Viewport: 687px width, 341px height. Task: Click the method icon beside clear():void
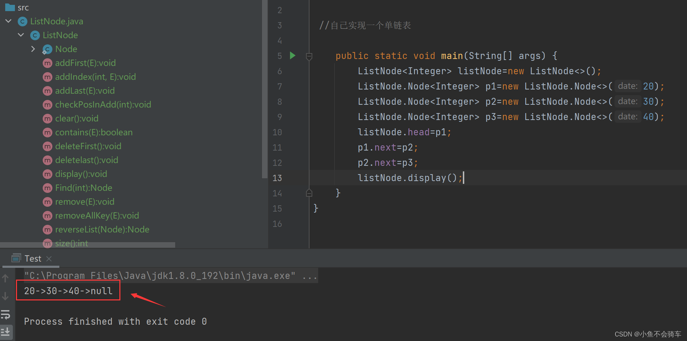pyautogui.click(x=48, y=119)
